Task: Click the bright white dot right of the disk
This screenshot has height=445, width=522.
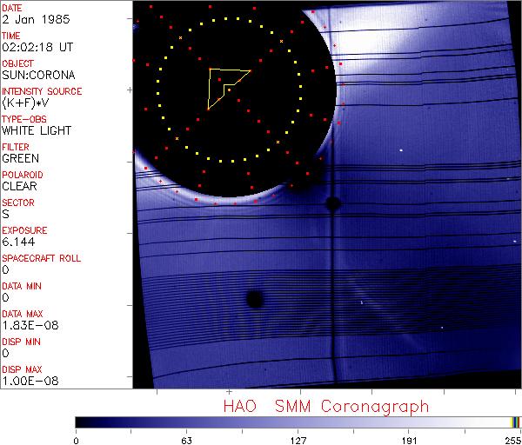Action: coord(401,150)
